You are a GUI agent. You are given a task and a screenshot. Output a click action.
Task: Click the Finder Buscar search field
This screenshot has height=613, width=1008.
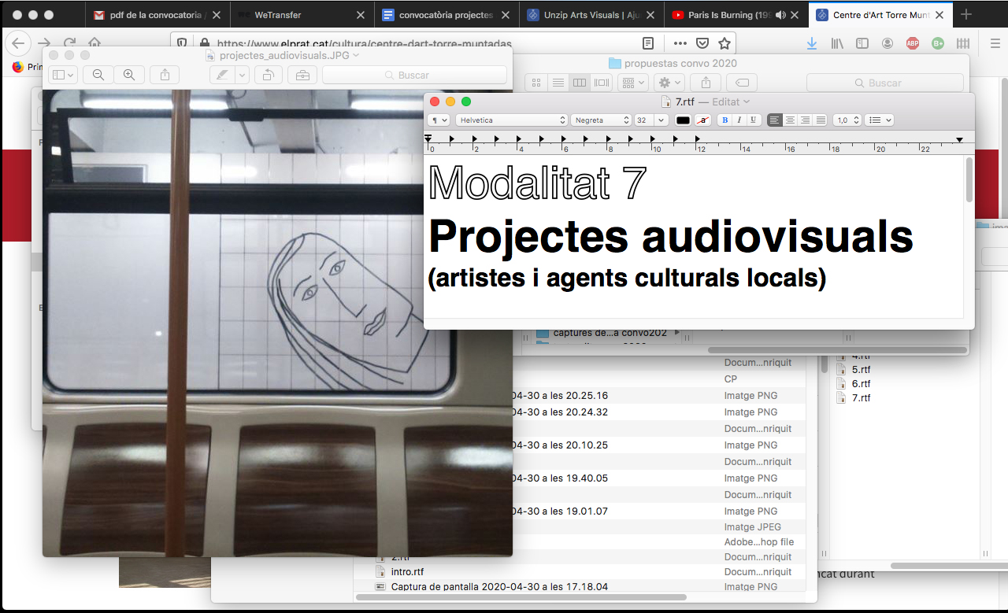[884, 83]
